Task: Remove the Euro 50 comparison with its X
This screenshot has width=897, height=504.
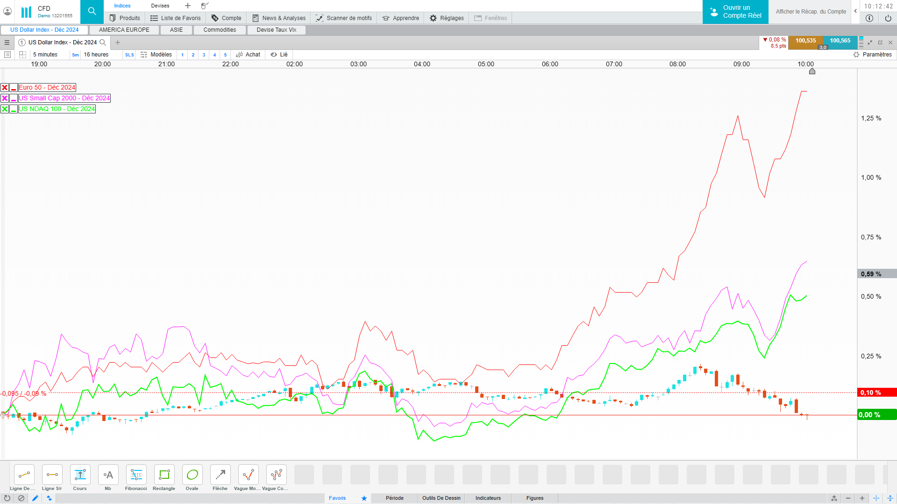Action: [x=5, y=88]
